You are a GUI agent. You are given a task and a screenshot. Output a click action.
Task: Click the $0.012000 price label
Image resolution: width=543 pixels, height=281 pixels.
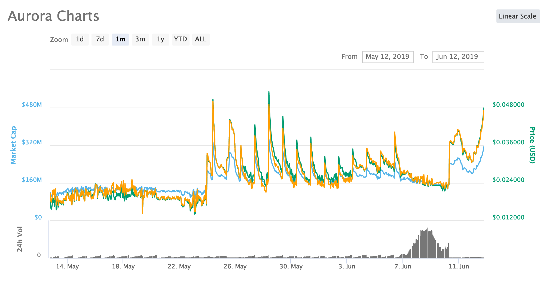[508, 218]
